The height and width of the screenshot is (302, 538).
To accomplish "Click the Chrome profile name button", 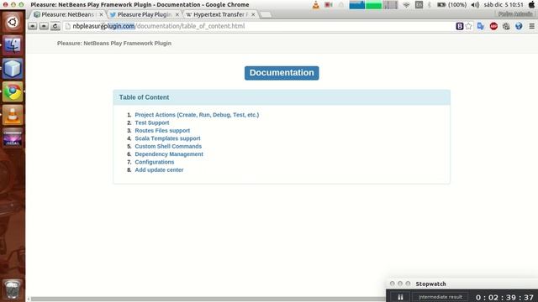I will pos(515,13).
